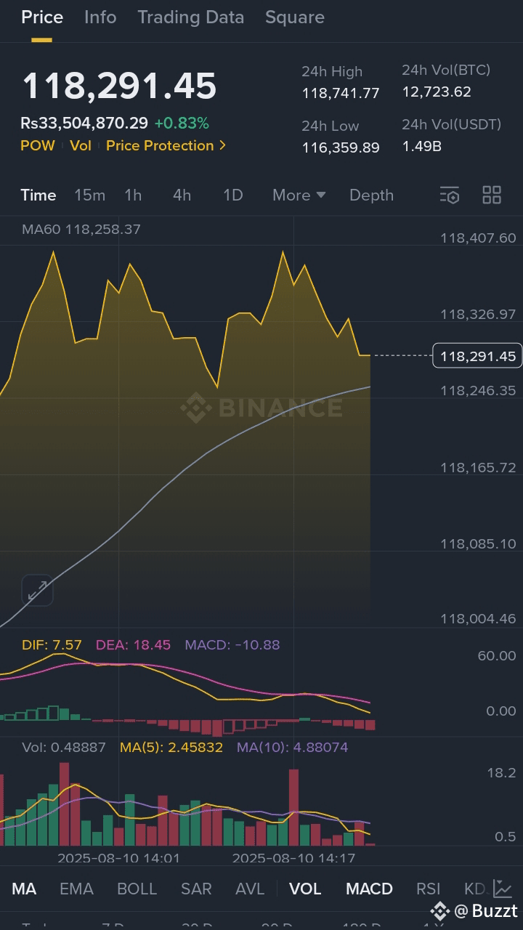Click the 24h Low value 116,359.89
523x930 pixels.
coord(341,147)
